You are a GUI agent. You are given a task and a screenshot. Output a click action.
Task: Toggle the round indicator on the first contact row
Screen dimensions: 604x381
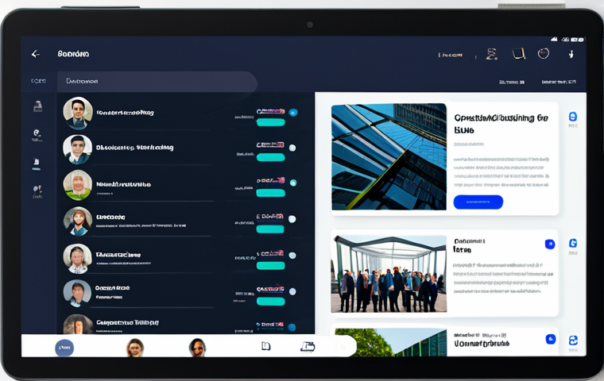[x=292, y=113]
